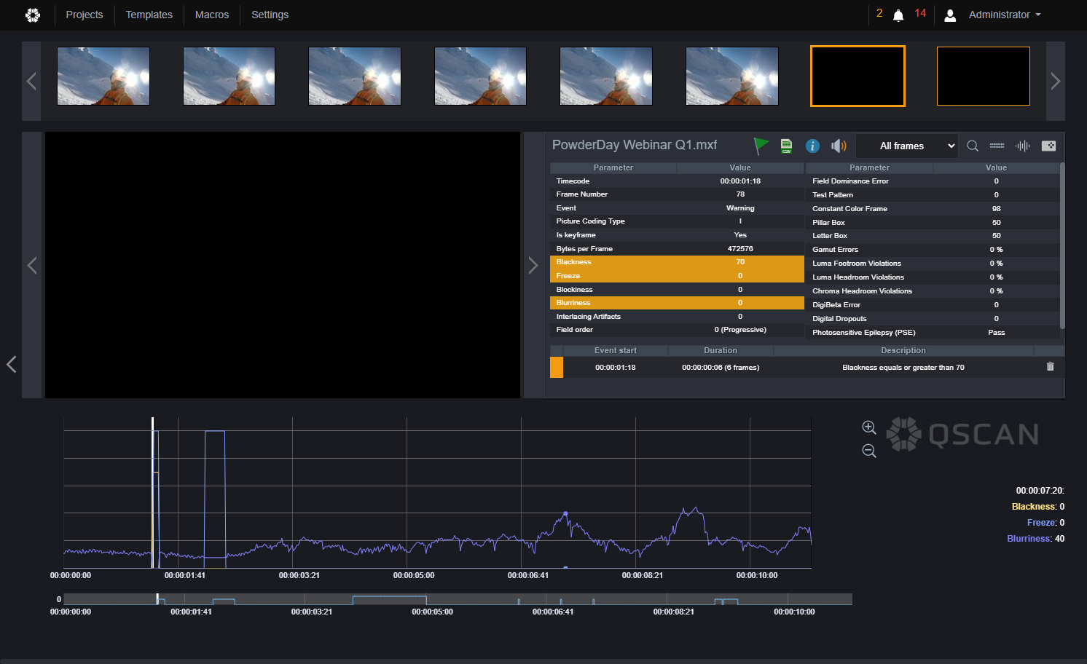The height and width of the screenshot is (664, 1087).
Task: Step to next frame in video preview
Action: pyautogui.click(x=533, y=265)
